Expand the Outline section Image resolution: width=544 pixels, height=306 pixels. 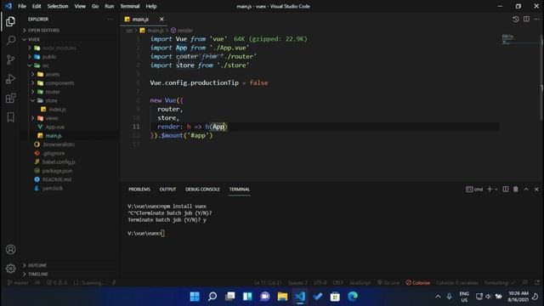(x=70, y=265)
